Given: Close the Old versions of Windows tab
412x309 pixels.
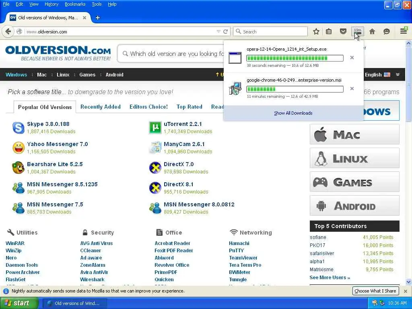Looking at the screenshot, I should pos(84,18).
